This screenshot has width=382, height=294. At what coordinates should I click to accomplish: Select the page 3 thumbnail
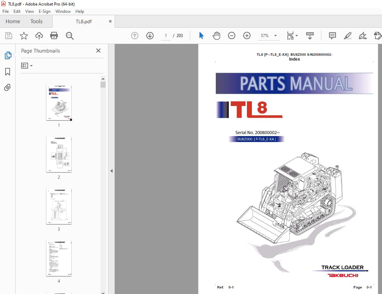59,206
